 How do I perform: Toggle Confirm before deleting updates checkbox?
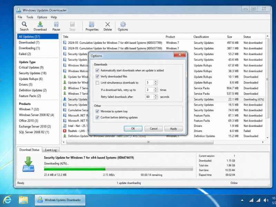coord(97,117)
